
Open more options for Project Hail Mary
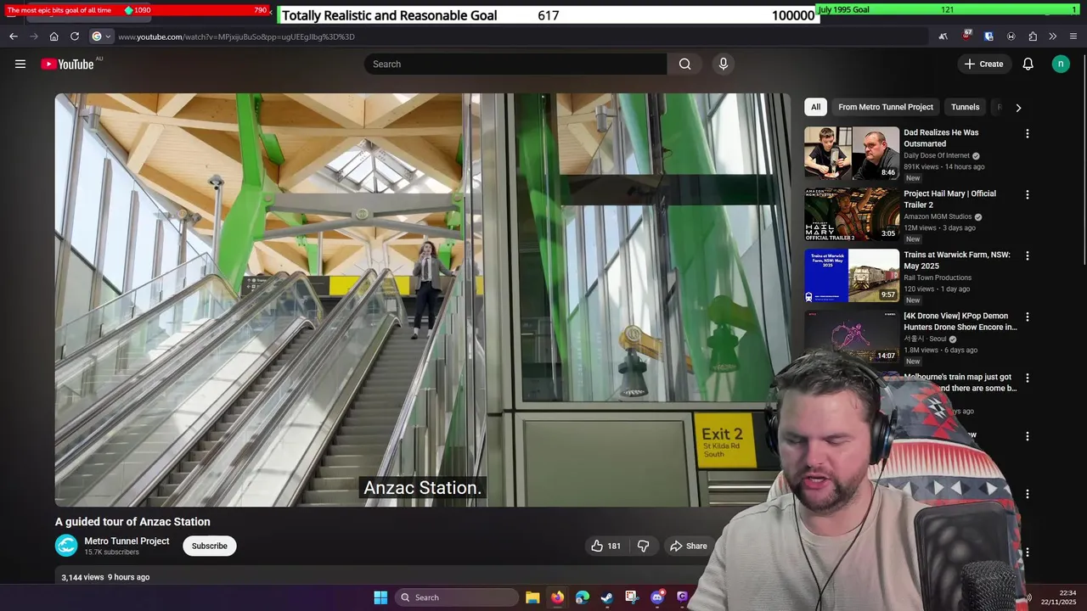(1027, 194)
